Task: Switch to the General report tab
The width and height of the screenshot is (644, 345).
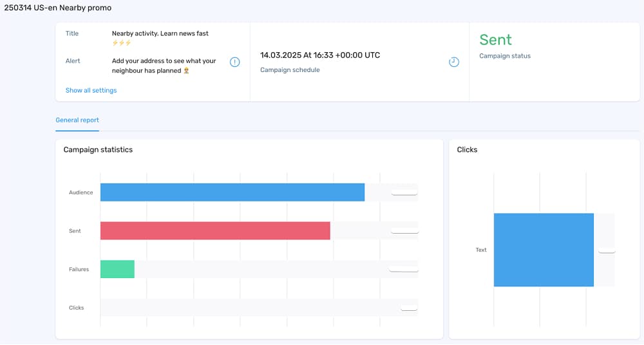Action: [77, 120]
